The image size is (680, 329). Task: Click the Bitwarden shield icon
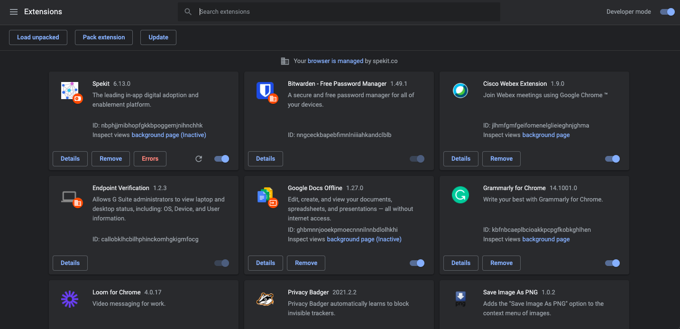pos(265,91)
